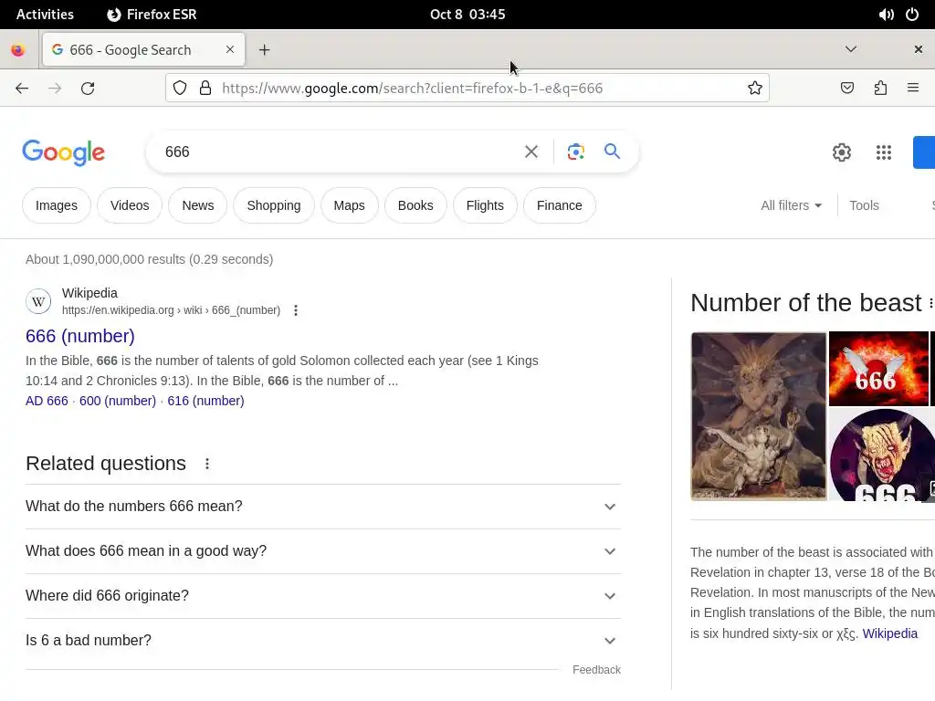Click the forward navigation arrow
935x701 pixels.
coord(55,89)
